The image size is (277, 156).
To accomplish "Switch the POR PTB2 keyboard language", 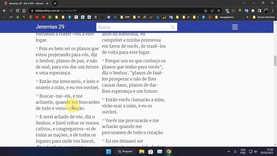I will [243, 151].
